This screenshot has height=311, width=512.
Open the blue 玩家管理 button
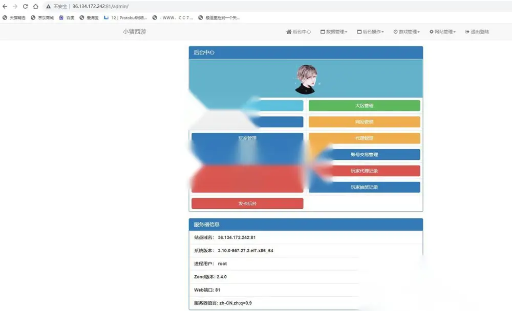click(x=247, y=138)
